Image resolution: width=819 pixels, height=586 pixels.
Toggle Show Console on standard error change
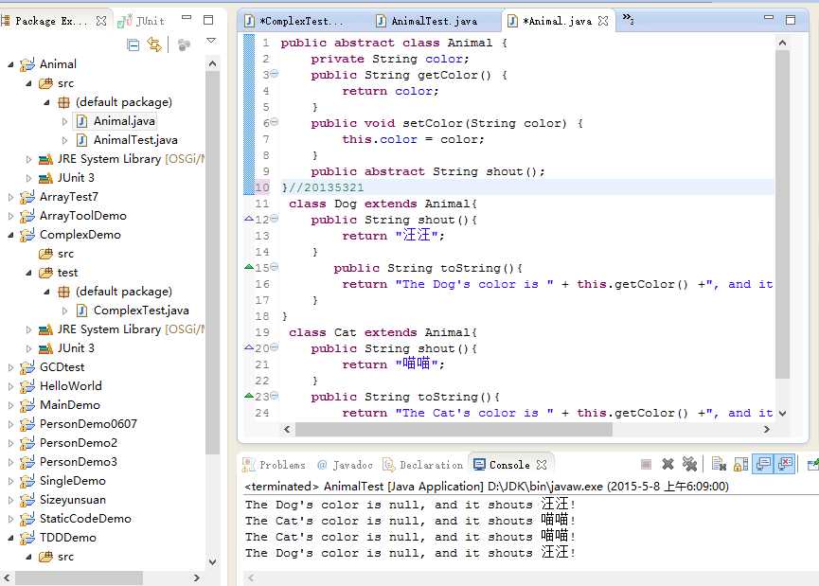[x=785, y=464]
